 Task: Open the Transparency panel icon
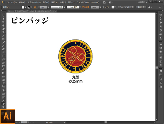coord(161,52)
